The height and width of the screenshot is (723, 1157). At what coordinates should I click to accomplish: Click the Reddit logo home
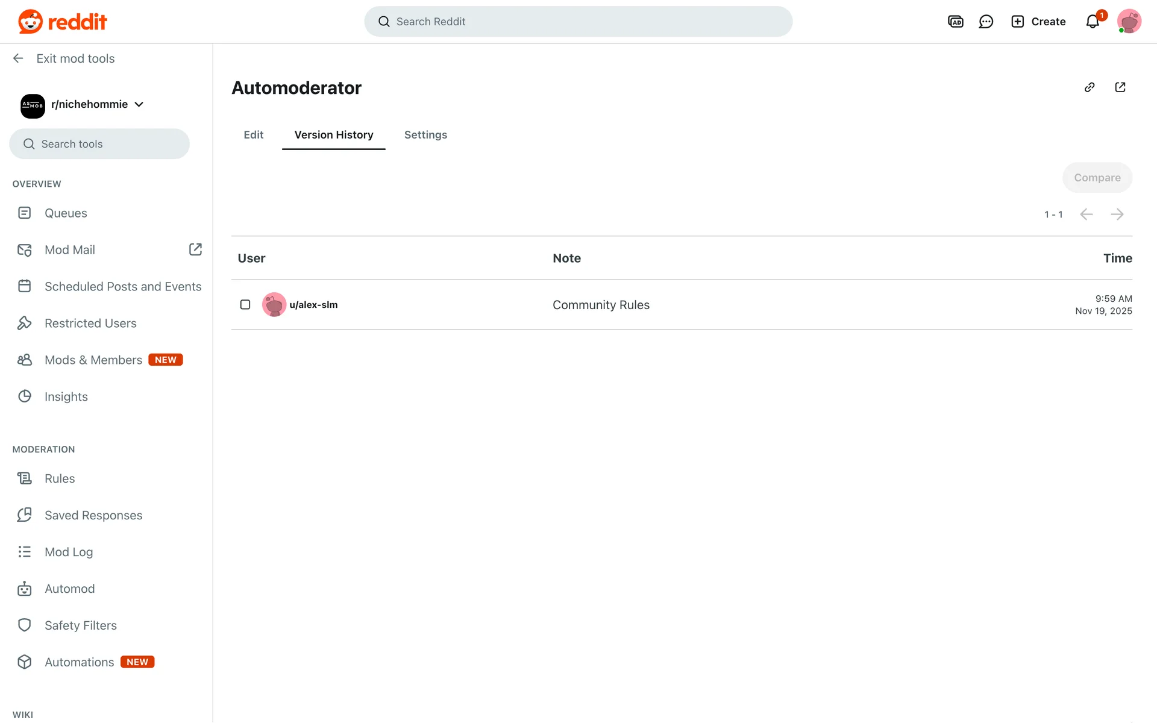click(x=63, y=22)
